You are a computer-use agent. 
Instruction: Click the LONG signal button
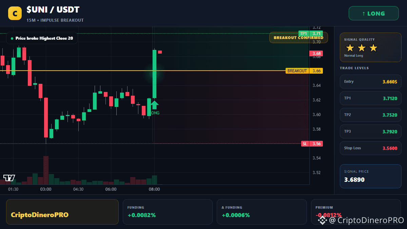tap(373, 14)
